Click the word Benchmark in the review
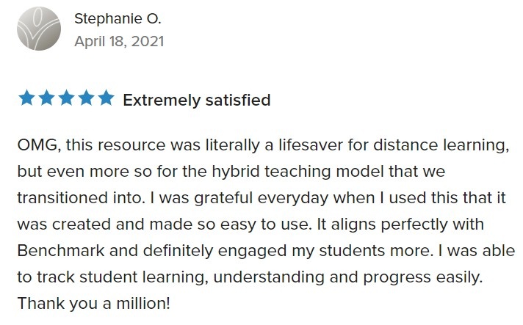 [x=61, y=251]
